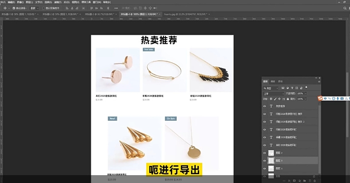
Task: Toggle visibility of layer 图层 2
Action: coord(265,153)
